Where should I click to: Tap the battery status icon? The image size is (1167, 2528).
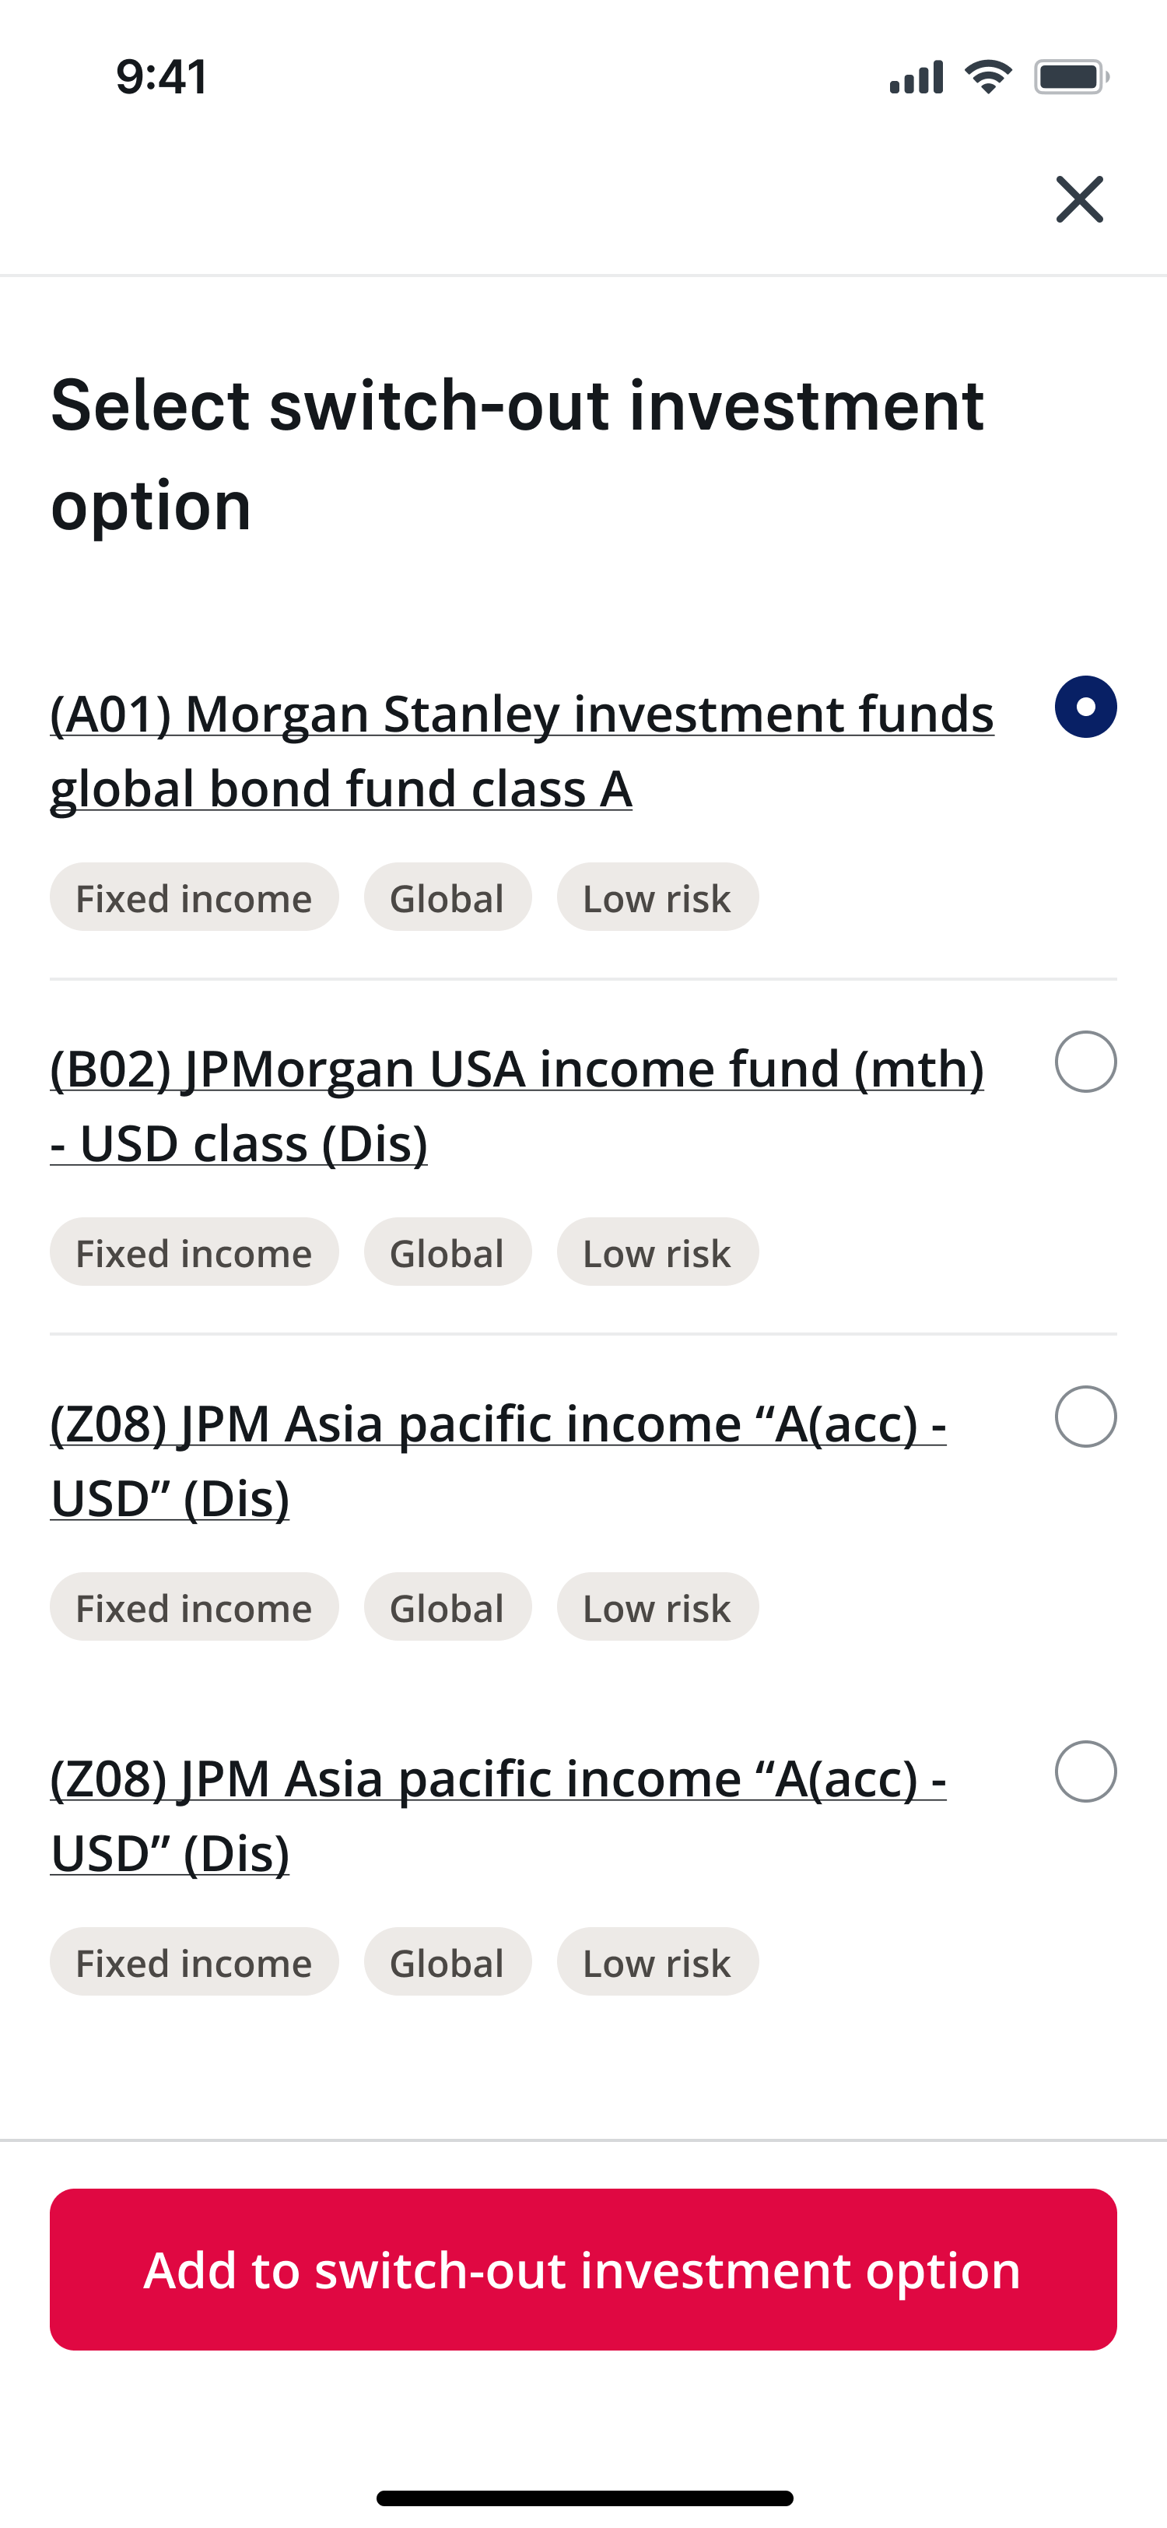pos(1071,76)
